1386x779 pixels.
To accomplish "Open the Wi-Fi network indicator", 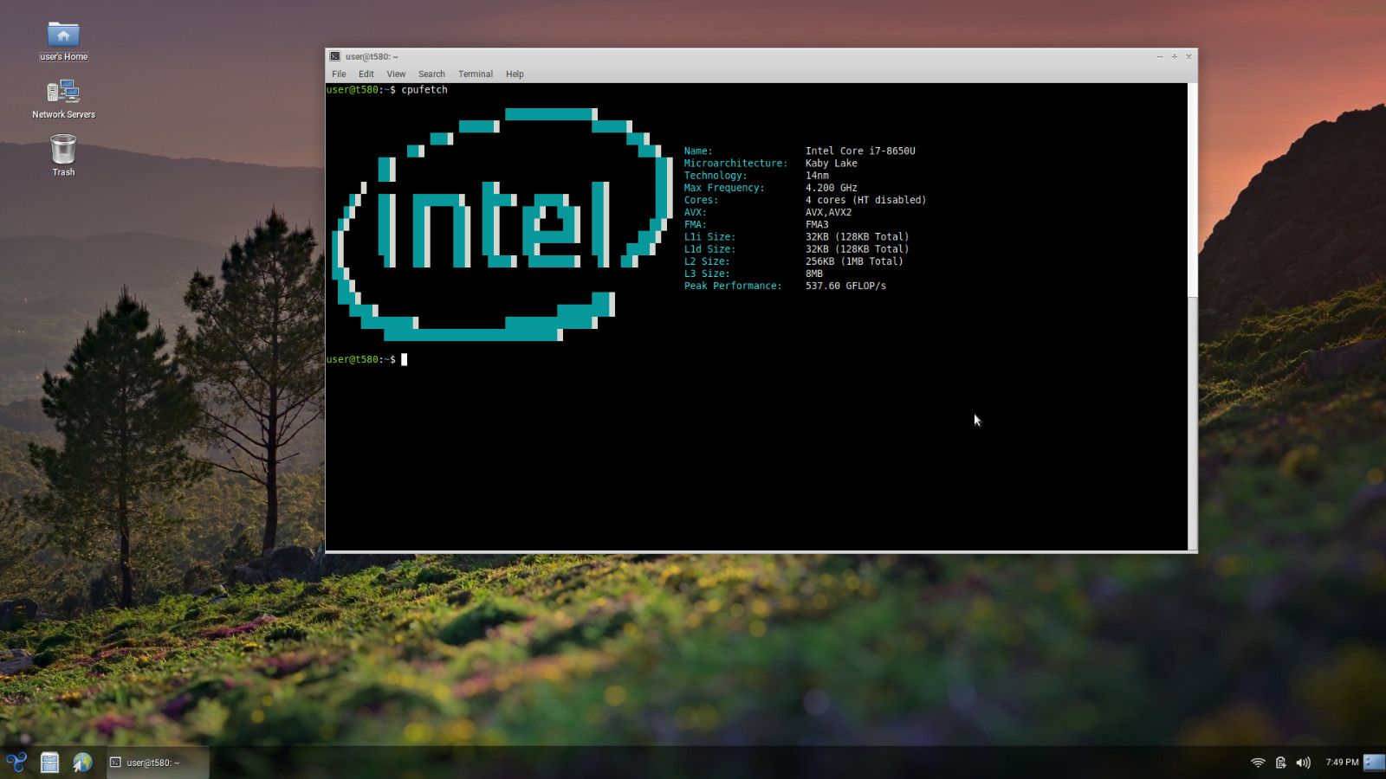I will click(1258, 763).
